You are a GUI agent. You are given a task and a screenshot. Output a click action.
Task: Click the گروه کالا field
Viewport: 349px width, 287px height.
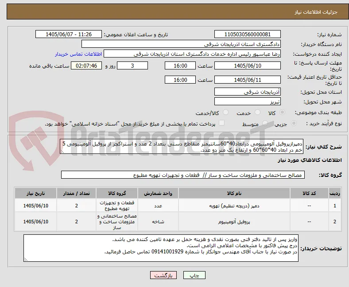[183, 175]
